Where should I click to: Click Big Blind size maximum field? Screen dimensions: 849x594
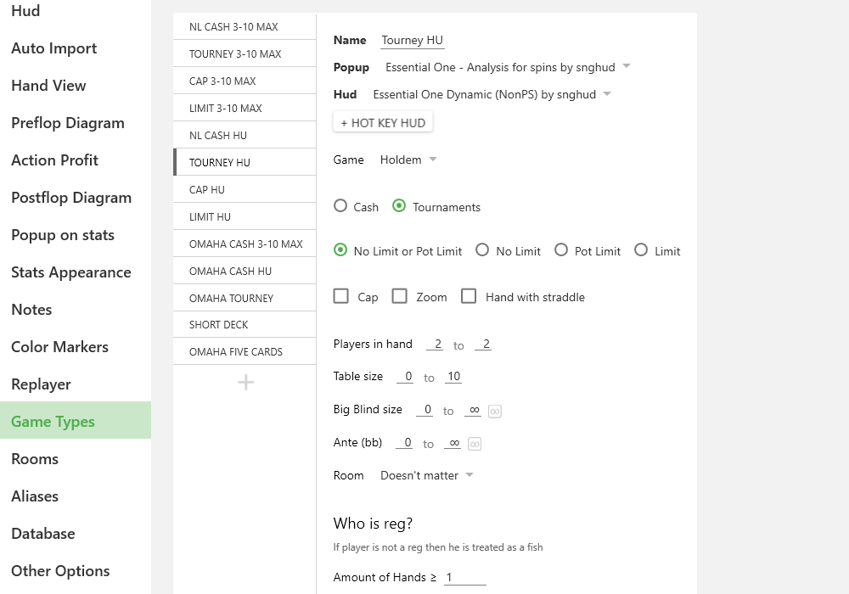473,410
